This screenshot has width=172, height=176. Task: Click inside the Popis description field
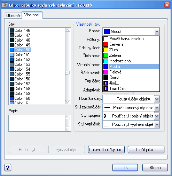click(37, 123)
